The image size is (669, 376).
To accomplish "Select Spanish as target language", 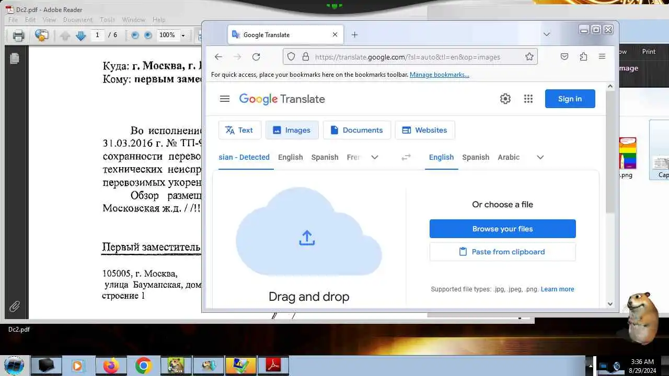I will click(x=476, y=157).
